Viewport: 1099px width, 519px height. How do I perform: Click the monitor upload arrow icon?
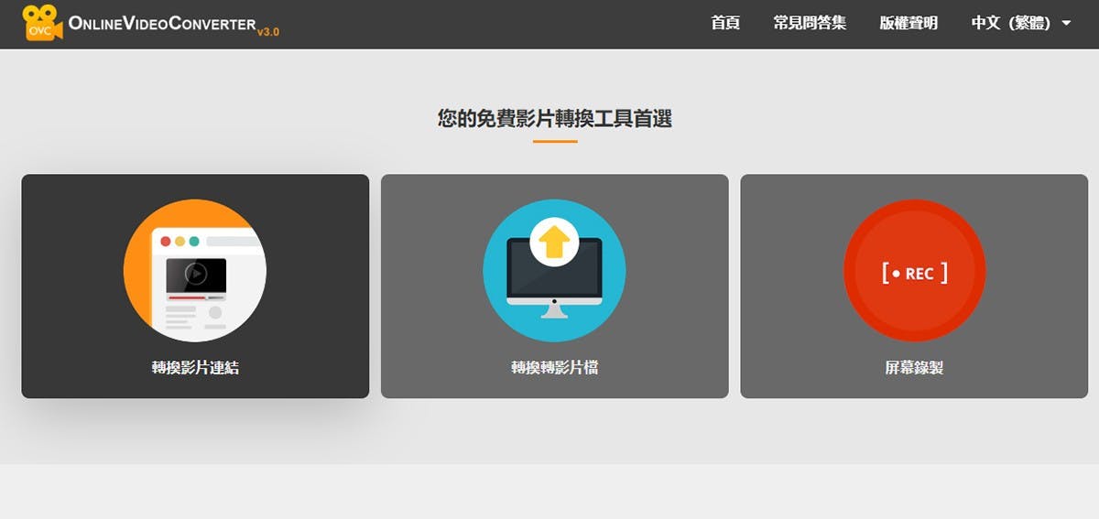[x=554, y=271]
